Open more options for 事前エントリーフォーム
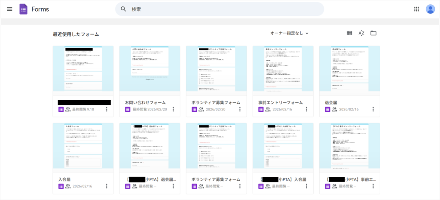This screenshot has height=200, width=440. [306, 109]
